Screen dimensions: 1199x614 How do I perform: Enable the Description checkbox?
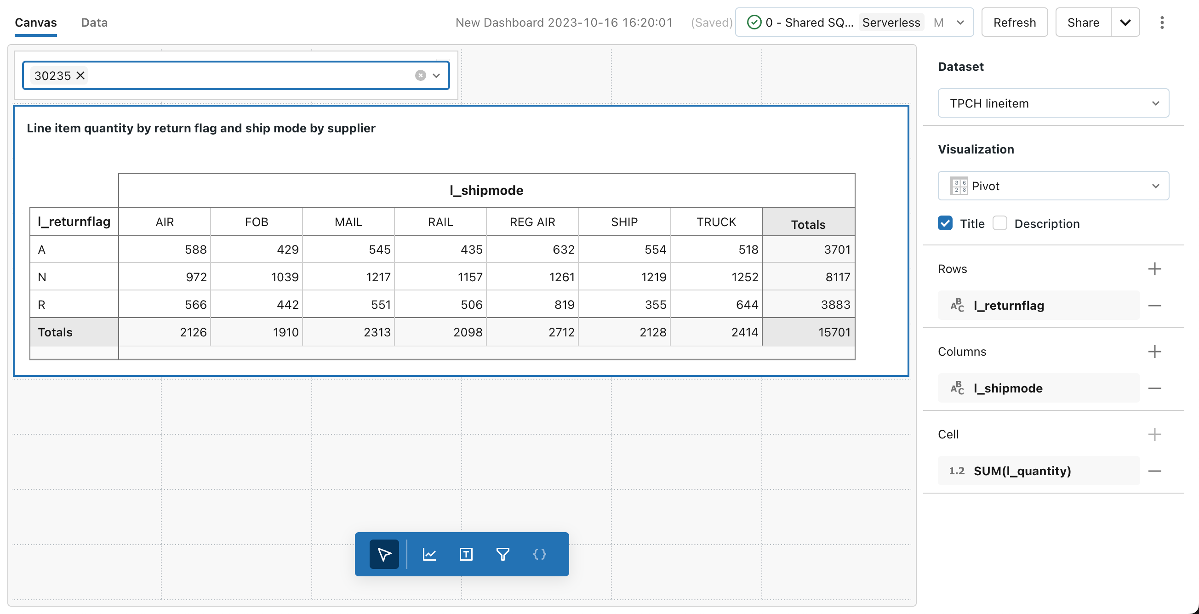click(x=1000, y=223)
